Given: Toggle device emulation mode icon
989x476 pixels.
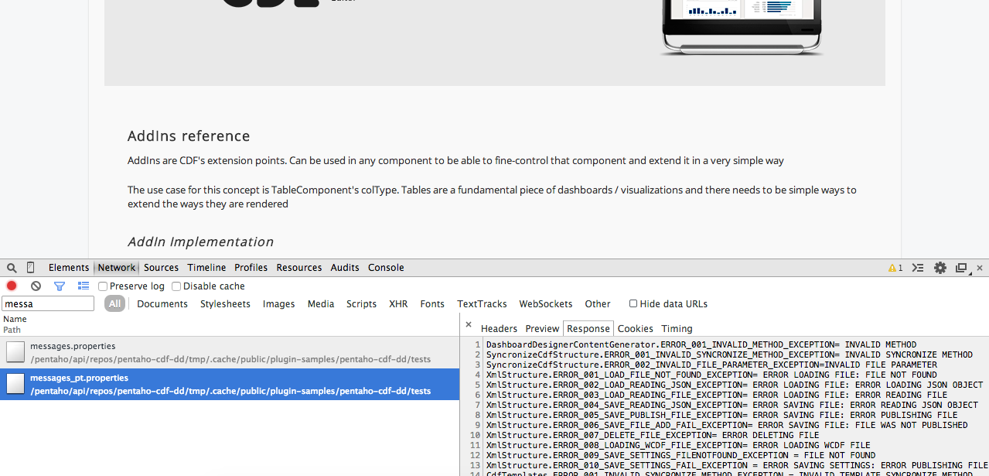Looking at the screenshot, I should [31, 268].
